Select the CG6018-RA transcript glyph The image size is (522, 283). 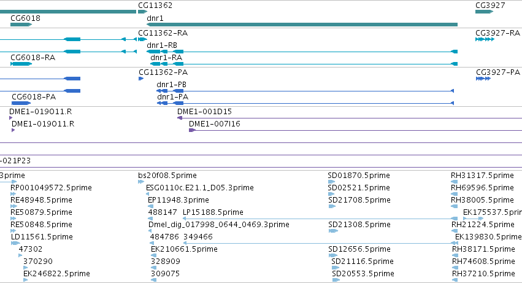coord(21,64)
